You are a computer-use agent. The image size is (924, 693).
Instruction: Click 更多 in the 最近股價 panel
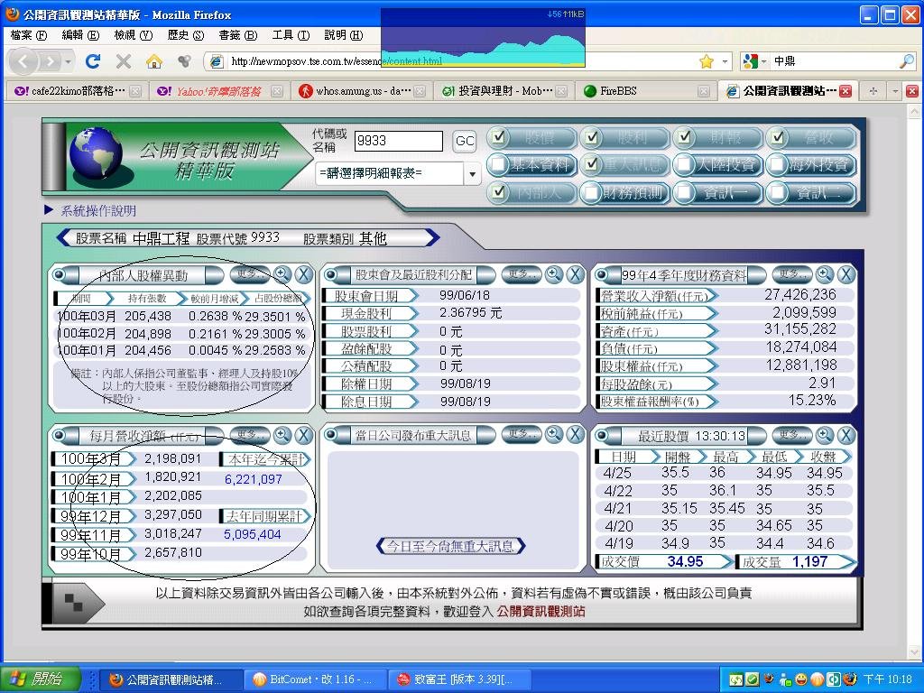point(790,436)
